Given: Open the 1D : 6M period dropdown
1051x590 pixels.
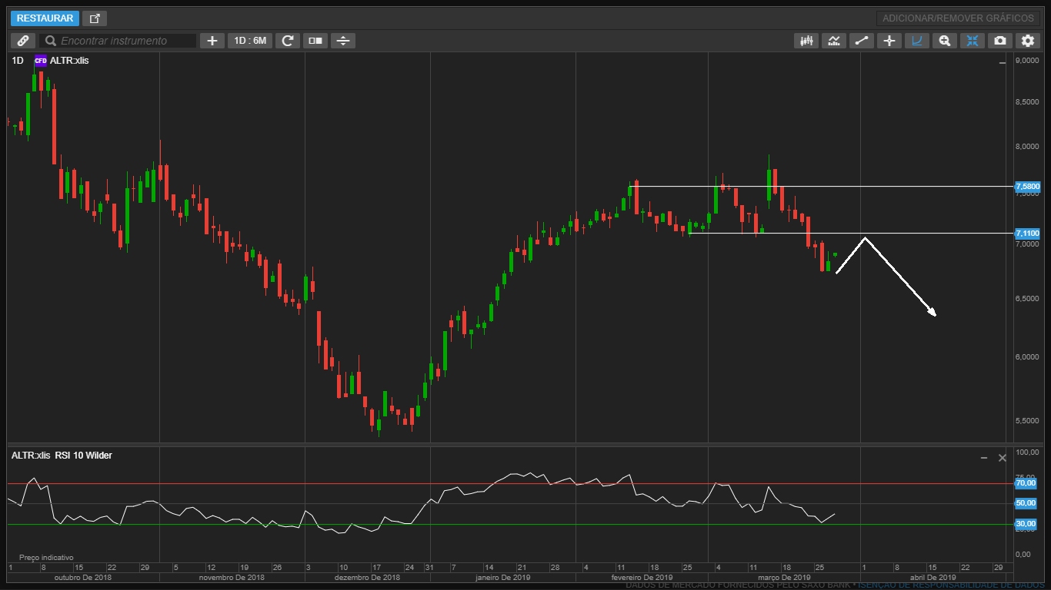Looking at the screenshot, I should coord(250,41).
